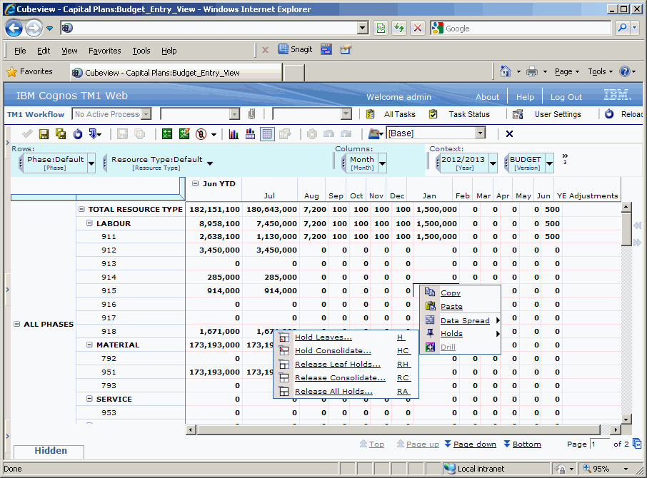Click the Save View toolbar icon
The width and height of the screenshot is (647, 478).
pyautogui.click(x=44, y=134)
